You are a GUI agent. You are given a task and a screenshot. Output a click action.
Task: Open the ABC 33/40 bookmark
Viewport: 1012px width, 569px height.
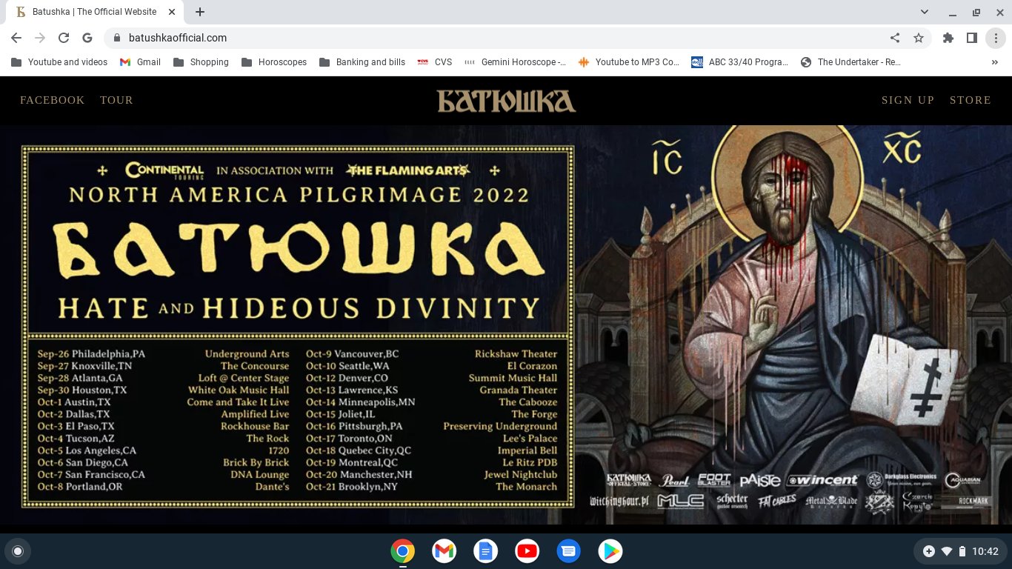point(740,62)
